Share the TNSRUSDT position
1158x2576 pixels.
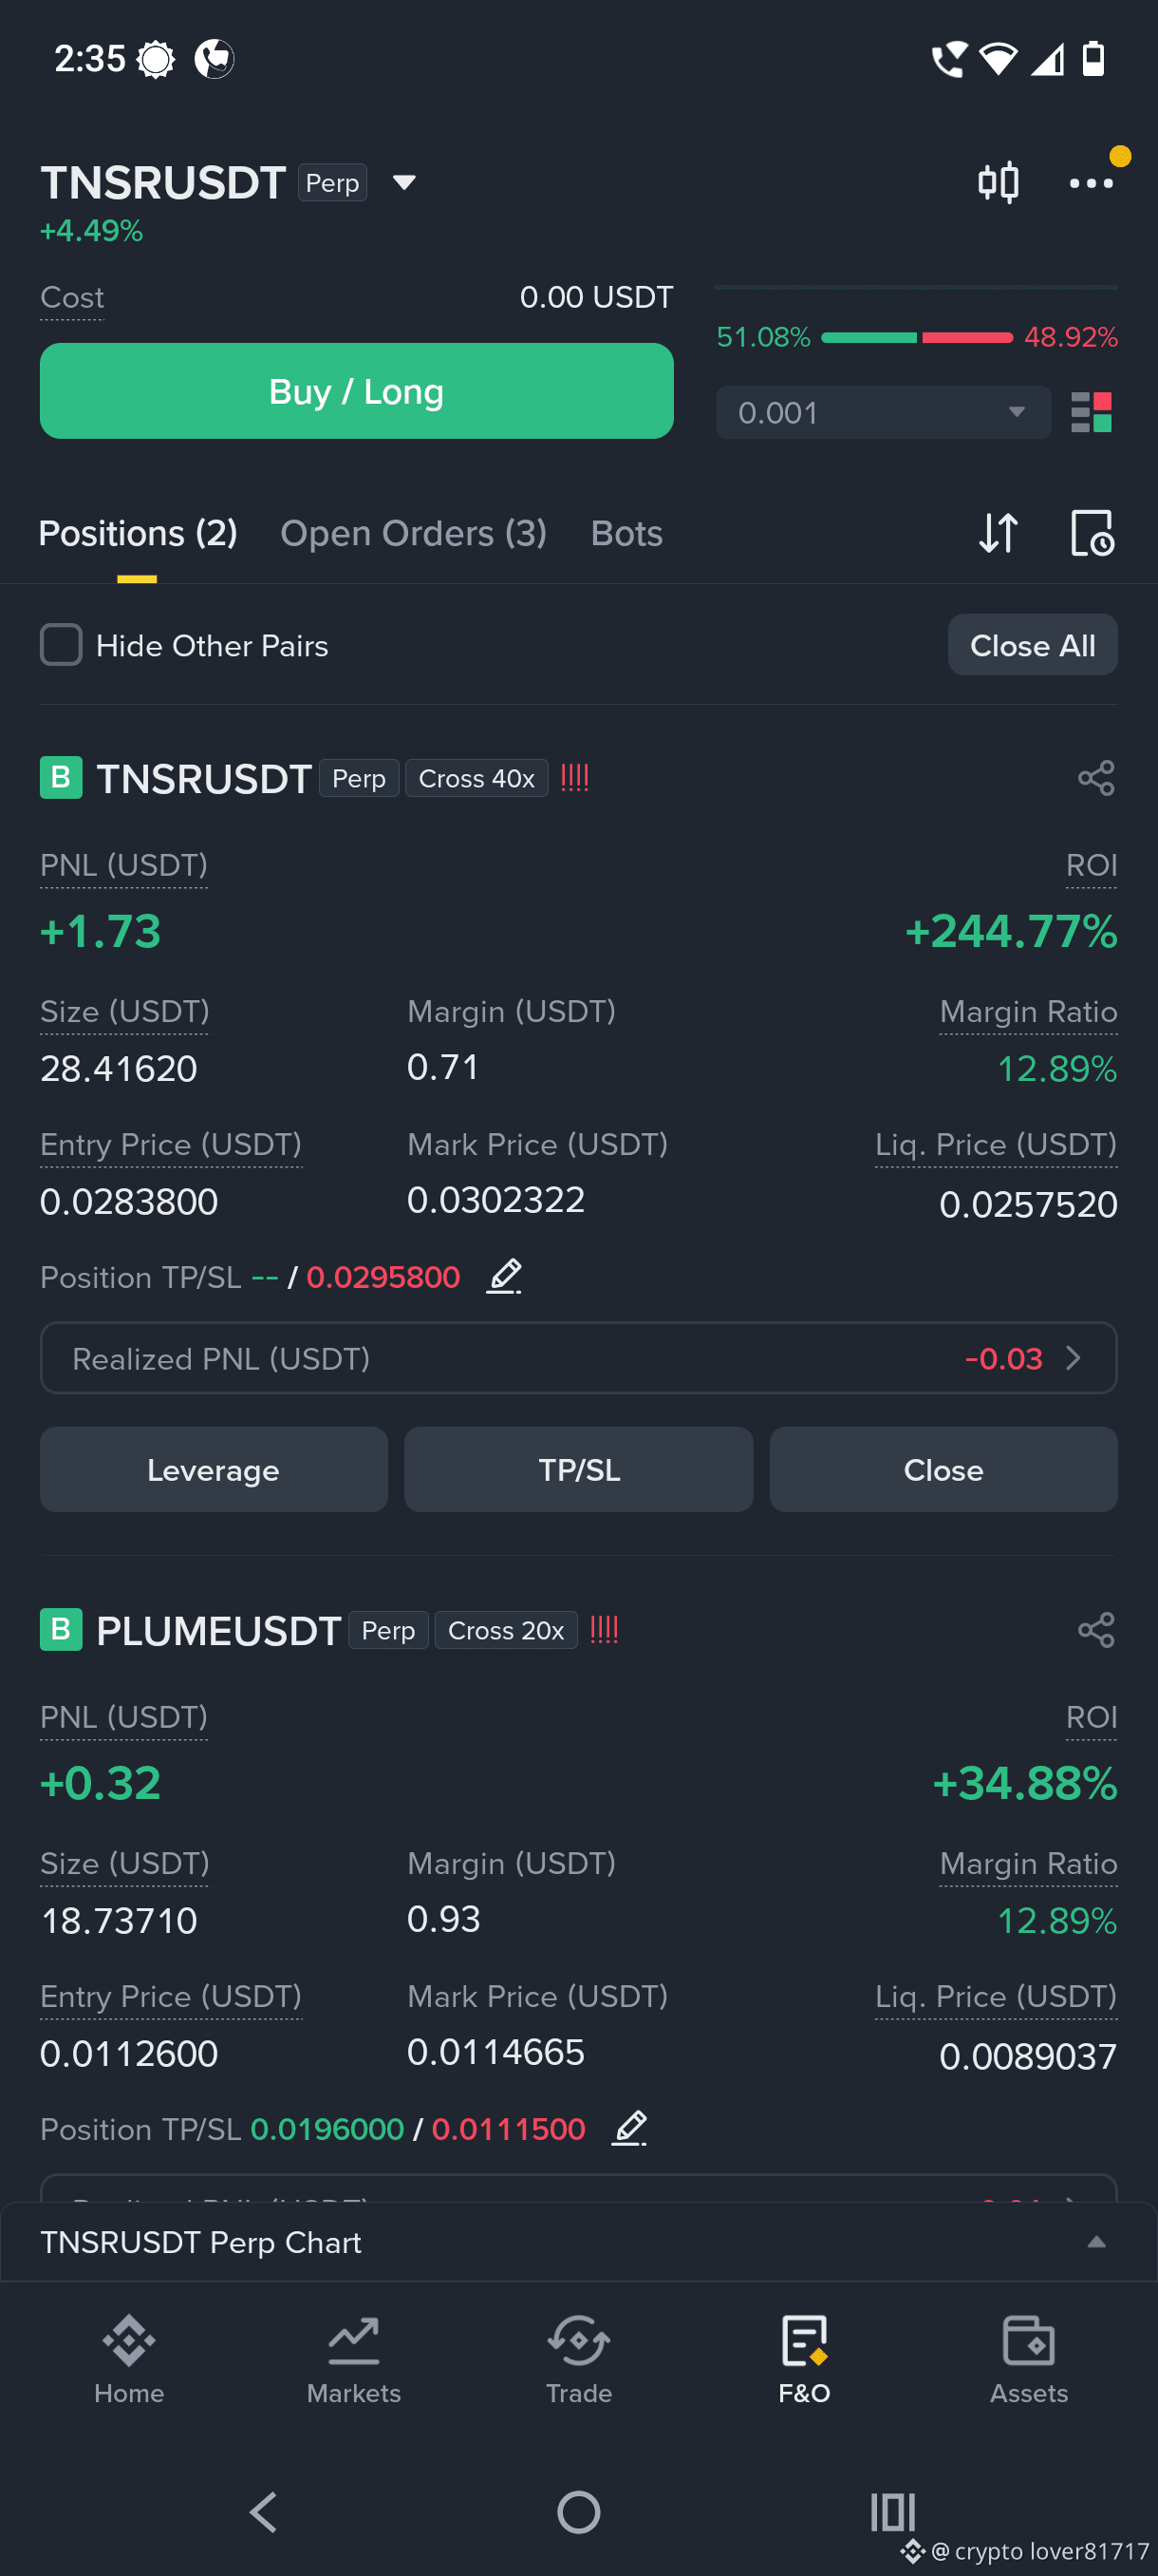1095,778
